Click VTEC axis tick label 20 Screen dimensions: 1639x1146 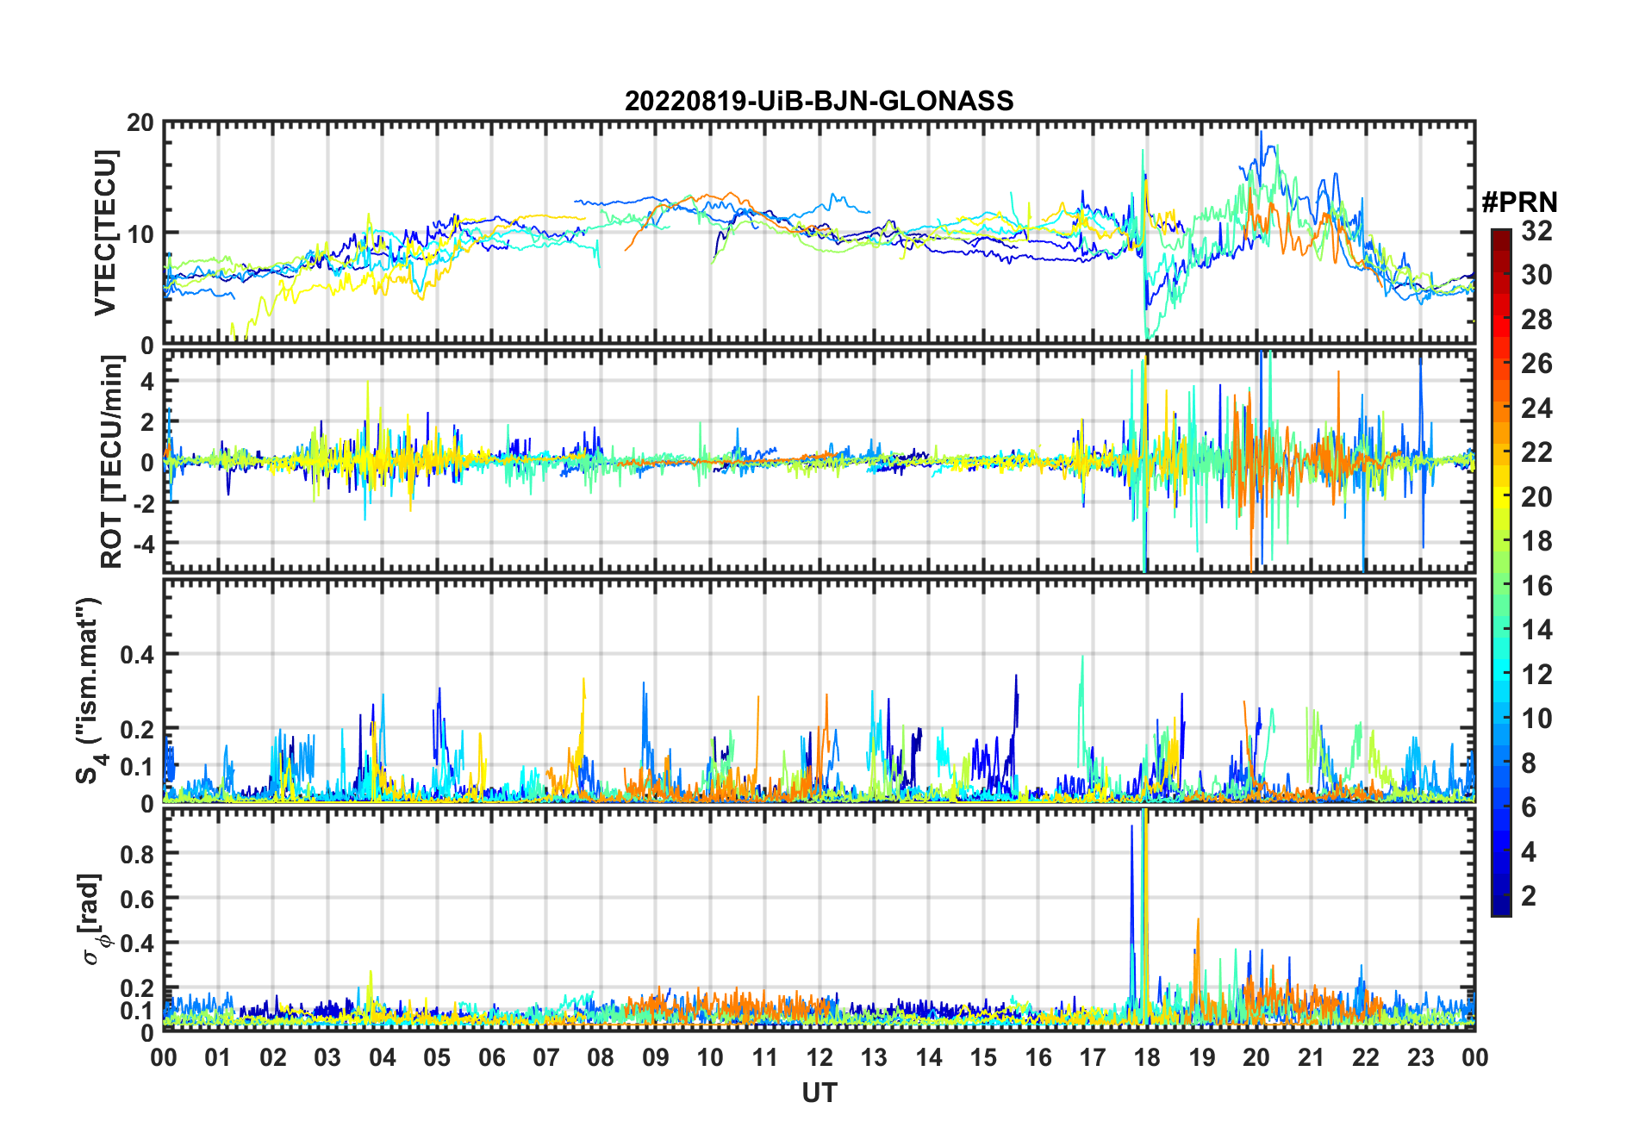coord(140,123)
